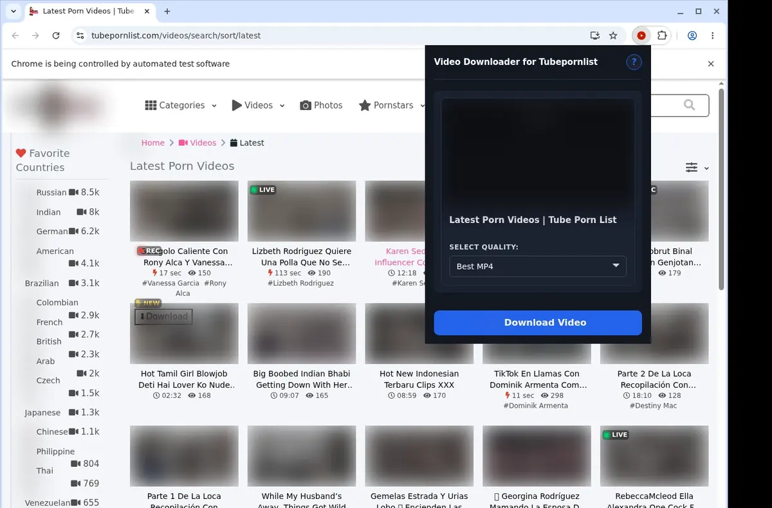Click the Download overlay on the NEW thumbnail
Viewport: 772px width, 508px height.
(163, 316)
